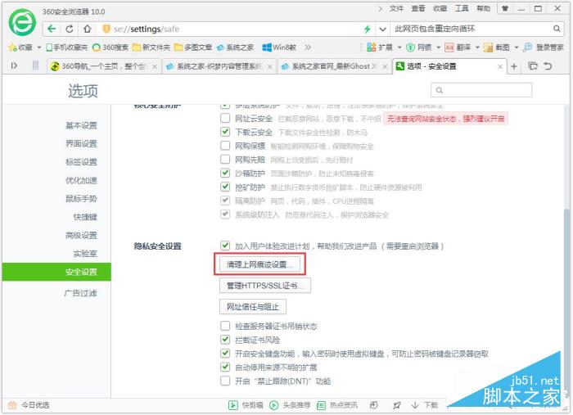Open the Win8教 bookmark

click(279, 47)
